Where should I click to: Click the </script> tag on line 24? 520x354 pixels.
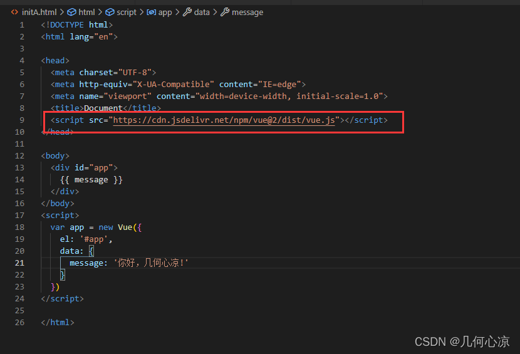[x=63, y=299]
